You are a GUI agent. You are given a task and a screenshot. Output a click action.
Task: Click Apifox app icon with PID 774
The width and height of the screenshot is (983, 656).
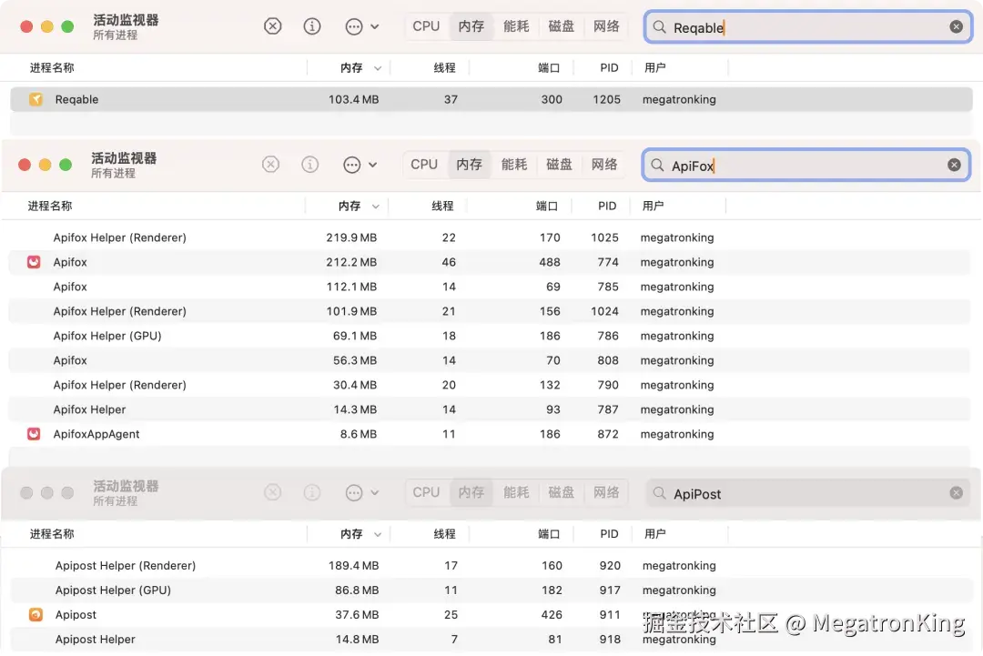[34, 262]
